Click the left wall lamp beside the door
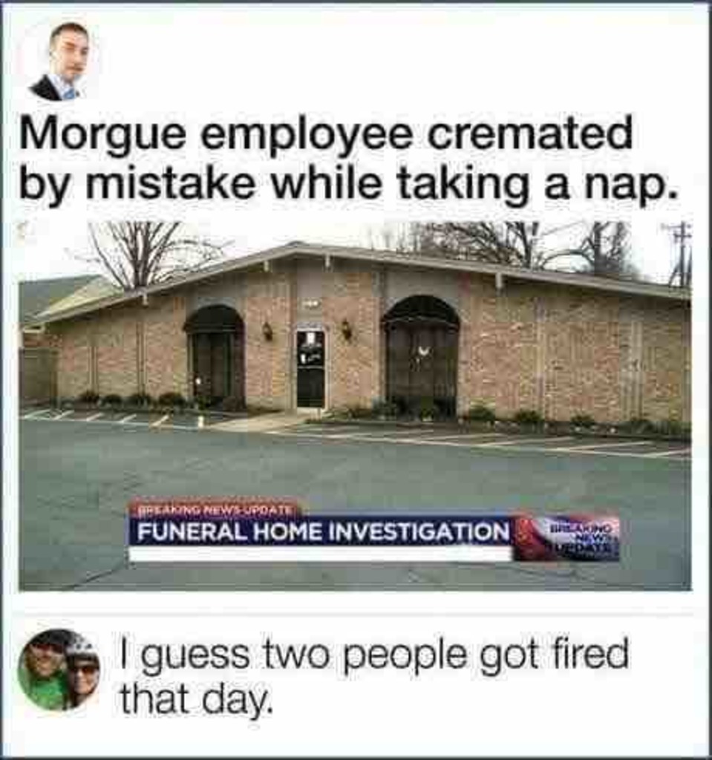The width and height of the screenshot is (712, 760). tap(267, 331)
